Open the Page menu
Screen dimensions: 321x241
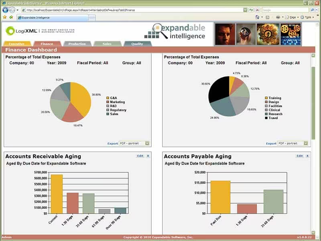[x=292, y=17]
